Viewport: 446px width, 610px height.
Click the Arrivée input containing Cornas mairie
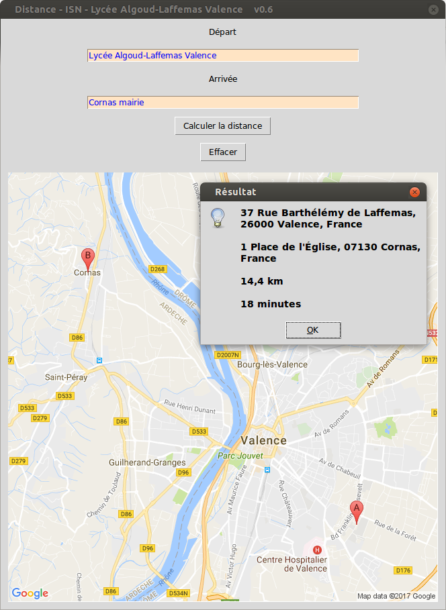pyautogui.click(x=223, y=102)
